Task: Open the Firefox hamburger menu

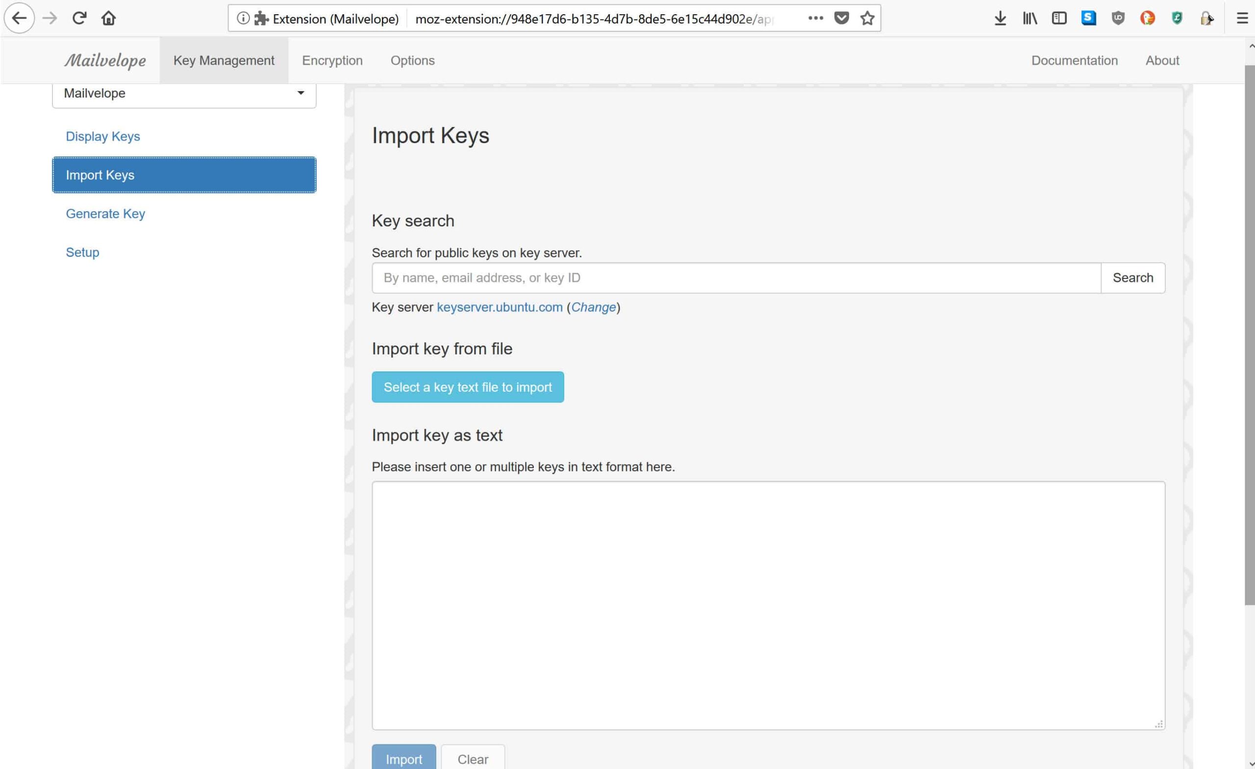Action: [x=1242, y=18]
